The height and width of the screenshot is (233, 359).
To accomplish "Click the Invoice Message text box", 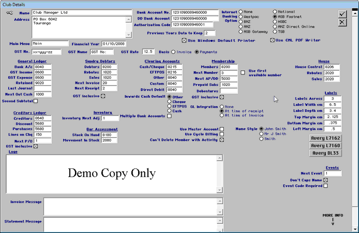I will coord(130,207).
